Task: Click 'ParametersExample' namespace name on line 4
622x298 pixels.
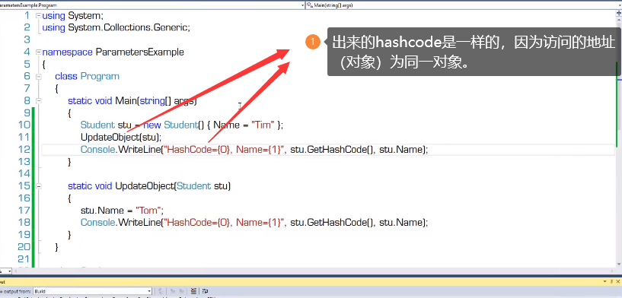Action: 139,52
